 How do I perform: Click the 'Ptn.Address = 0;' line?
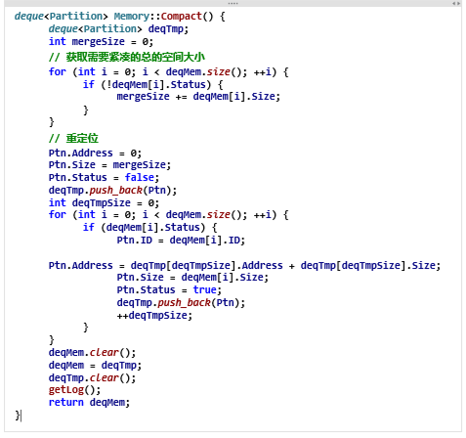[x=95, y=153]
